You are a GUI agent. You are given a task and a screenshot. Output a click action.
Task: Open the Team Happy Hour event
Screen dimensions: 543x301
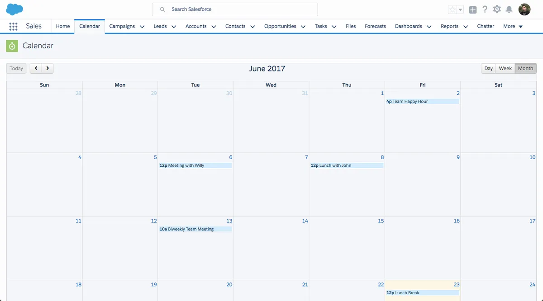422,101
